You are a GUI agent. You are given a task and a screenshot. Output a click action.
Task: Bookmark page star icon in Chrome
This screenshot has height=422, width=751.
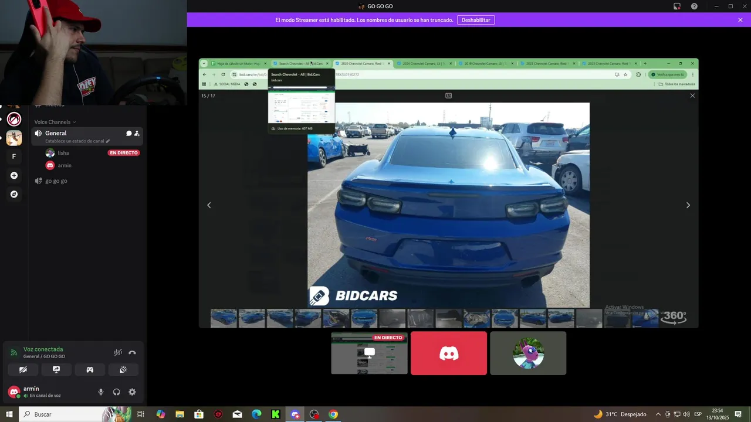point(625,74)
